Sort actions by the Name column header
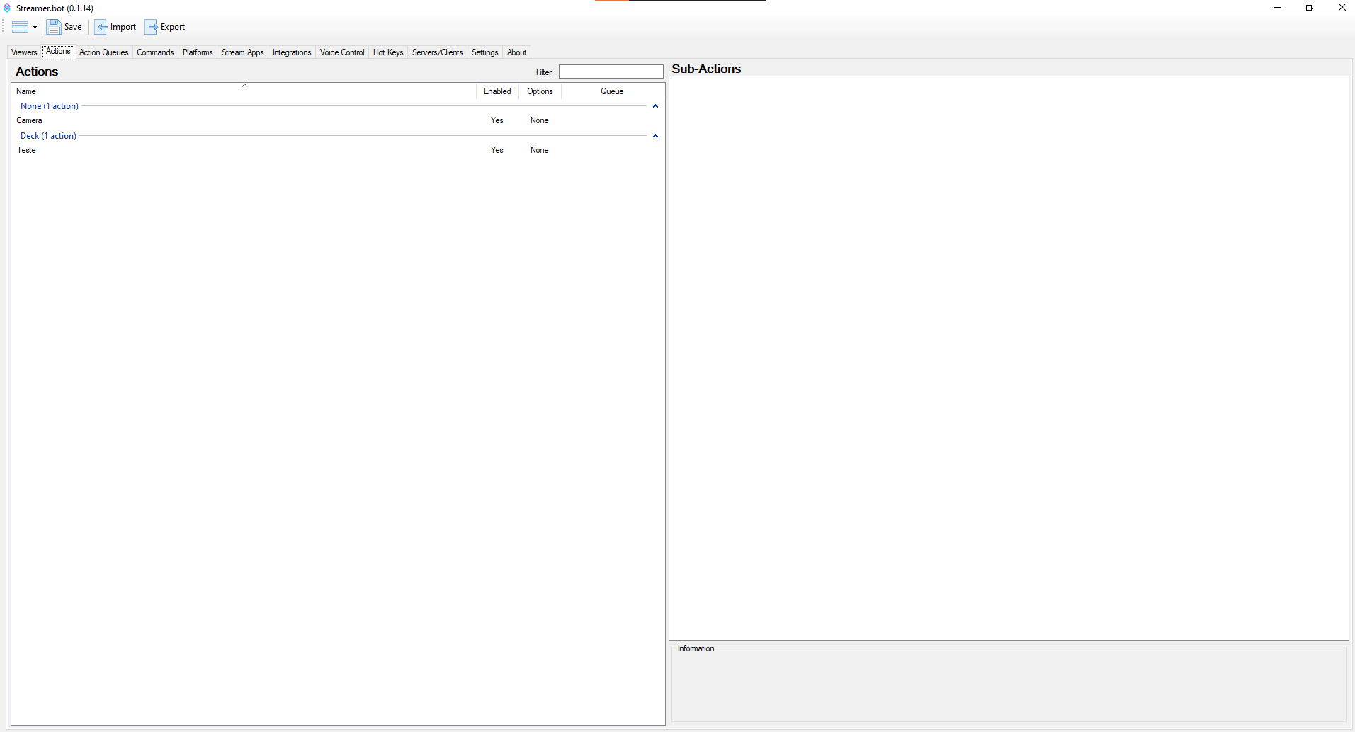 [x=244, y=91]
